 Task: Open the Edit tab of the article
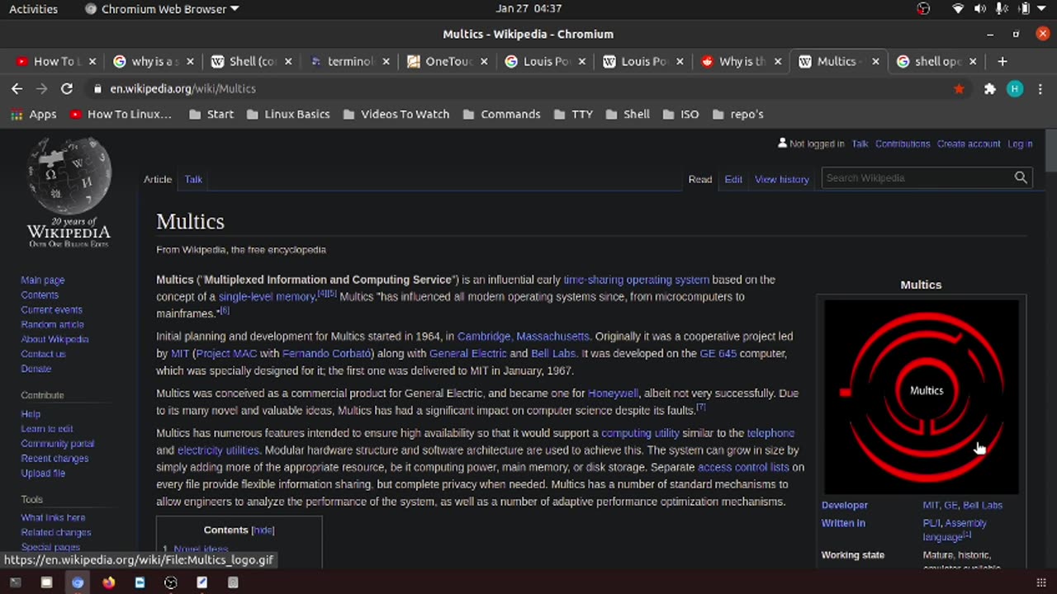[x=733, y=179]
